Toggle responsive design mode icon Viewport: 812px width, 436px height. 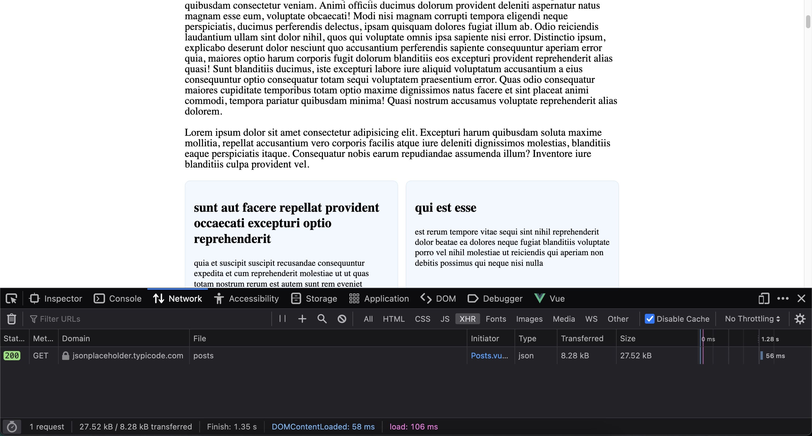(764, 298)
